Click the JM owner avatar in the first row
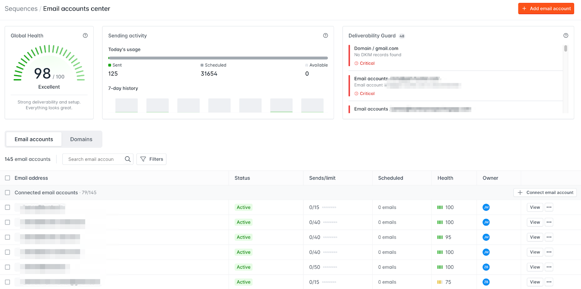 [486, 207]
